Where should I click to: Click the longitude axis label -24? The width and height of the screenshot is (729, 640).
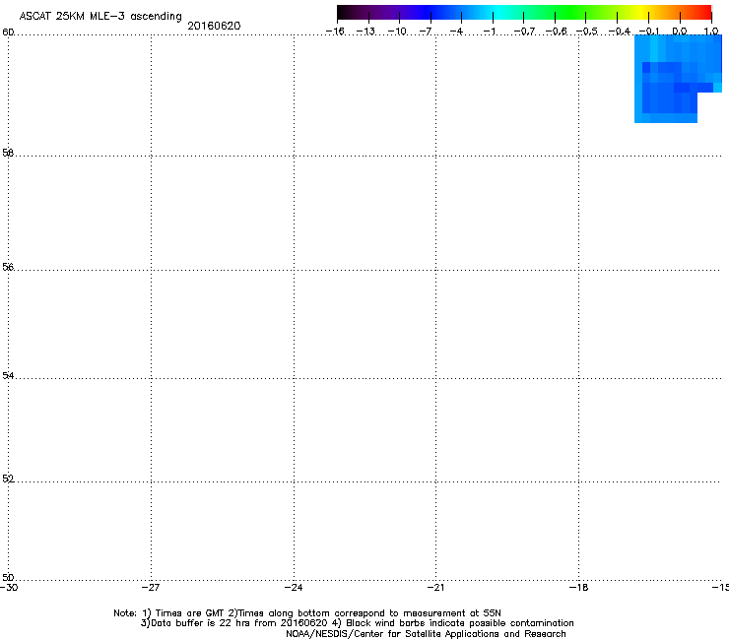pyautogui.click(x=294, y=588)
